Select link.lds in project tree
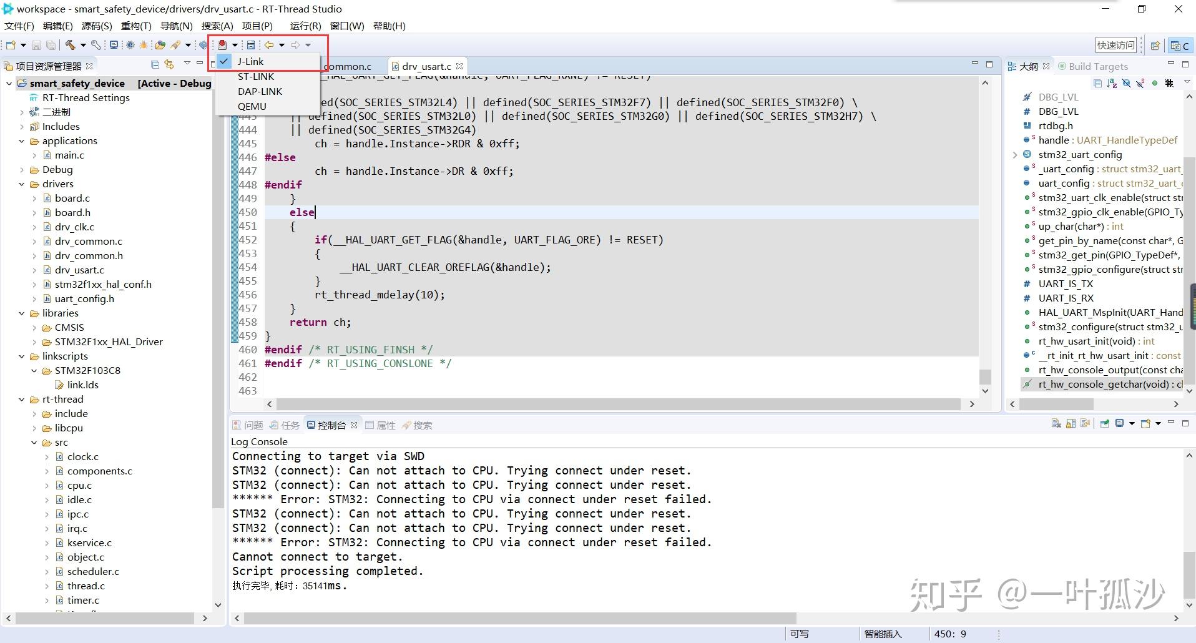1196x643 pixels. point(82,385)
